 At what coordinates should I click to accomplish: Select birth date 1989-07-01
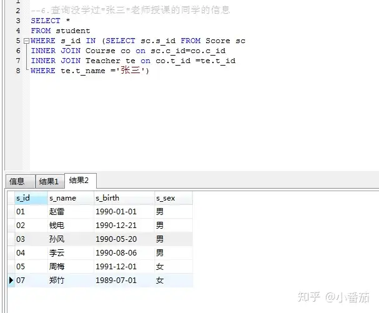tap(124, 281)
